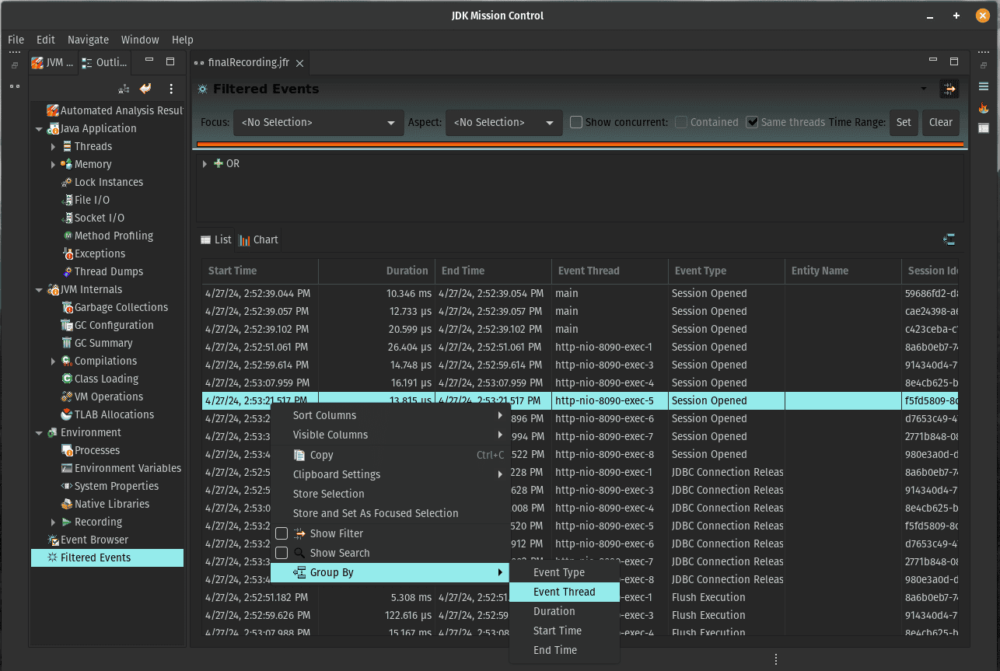Click the Set time range button
This screenshot has width=1000, height=671.
tap(904, 123)
